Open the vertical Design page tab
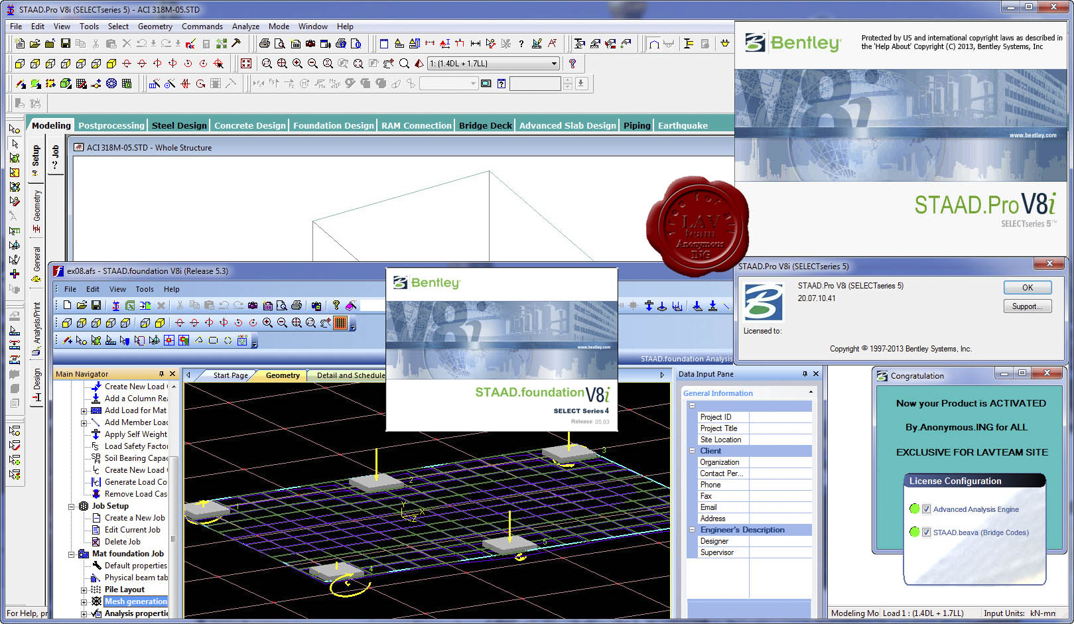This screenshot has height=624, width=1074. tap(37, 385)
